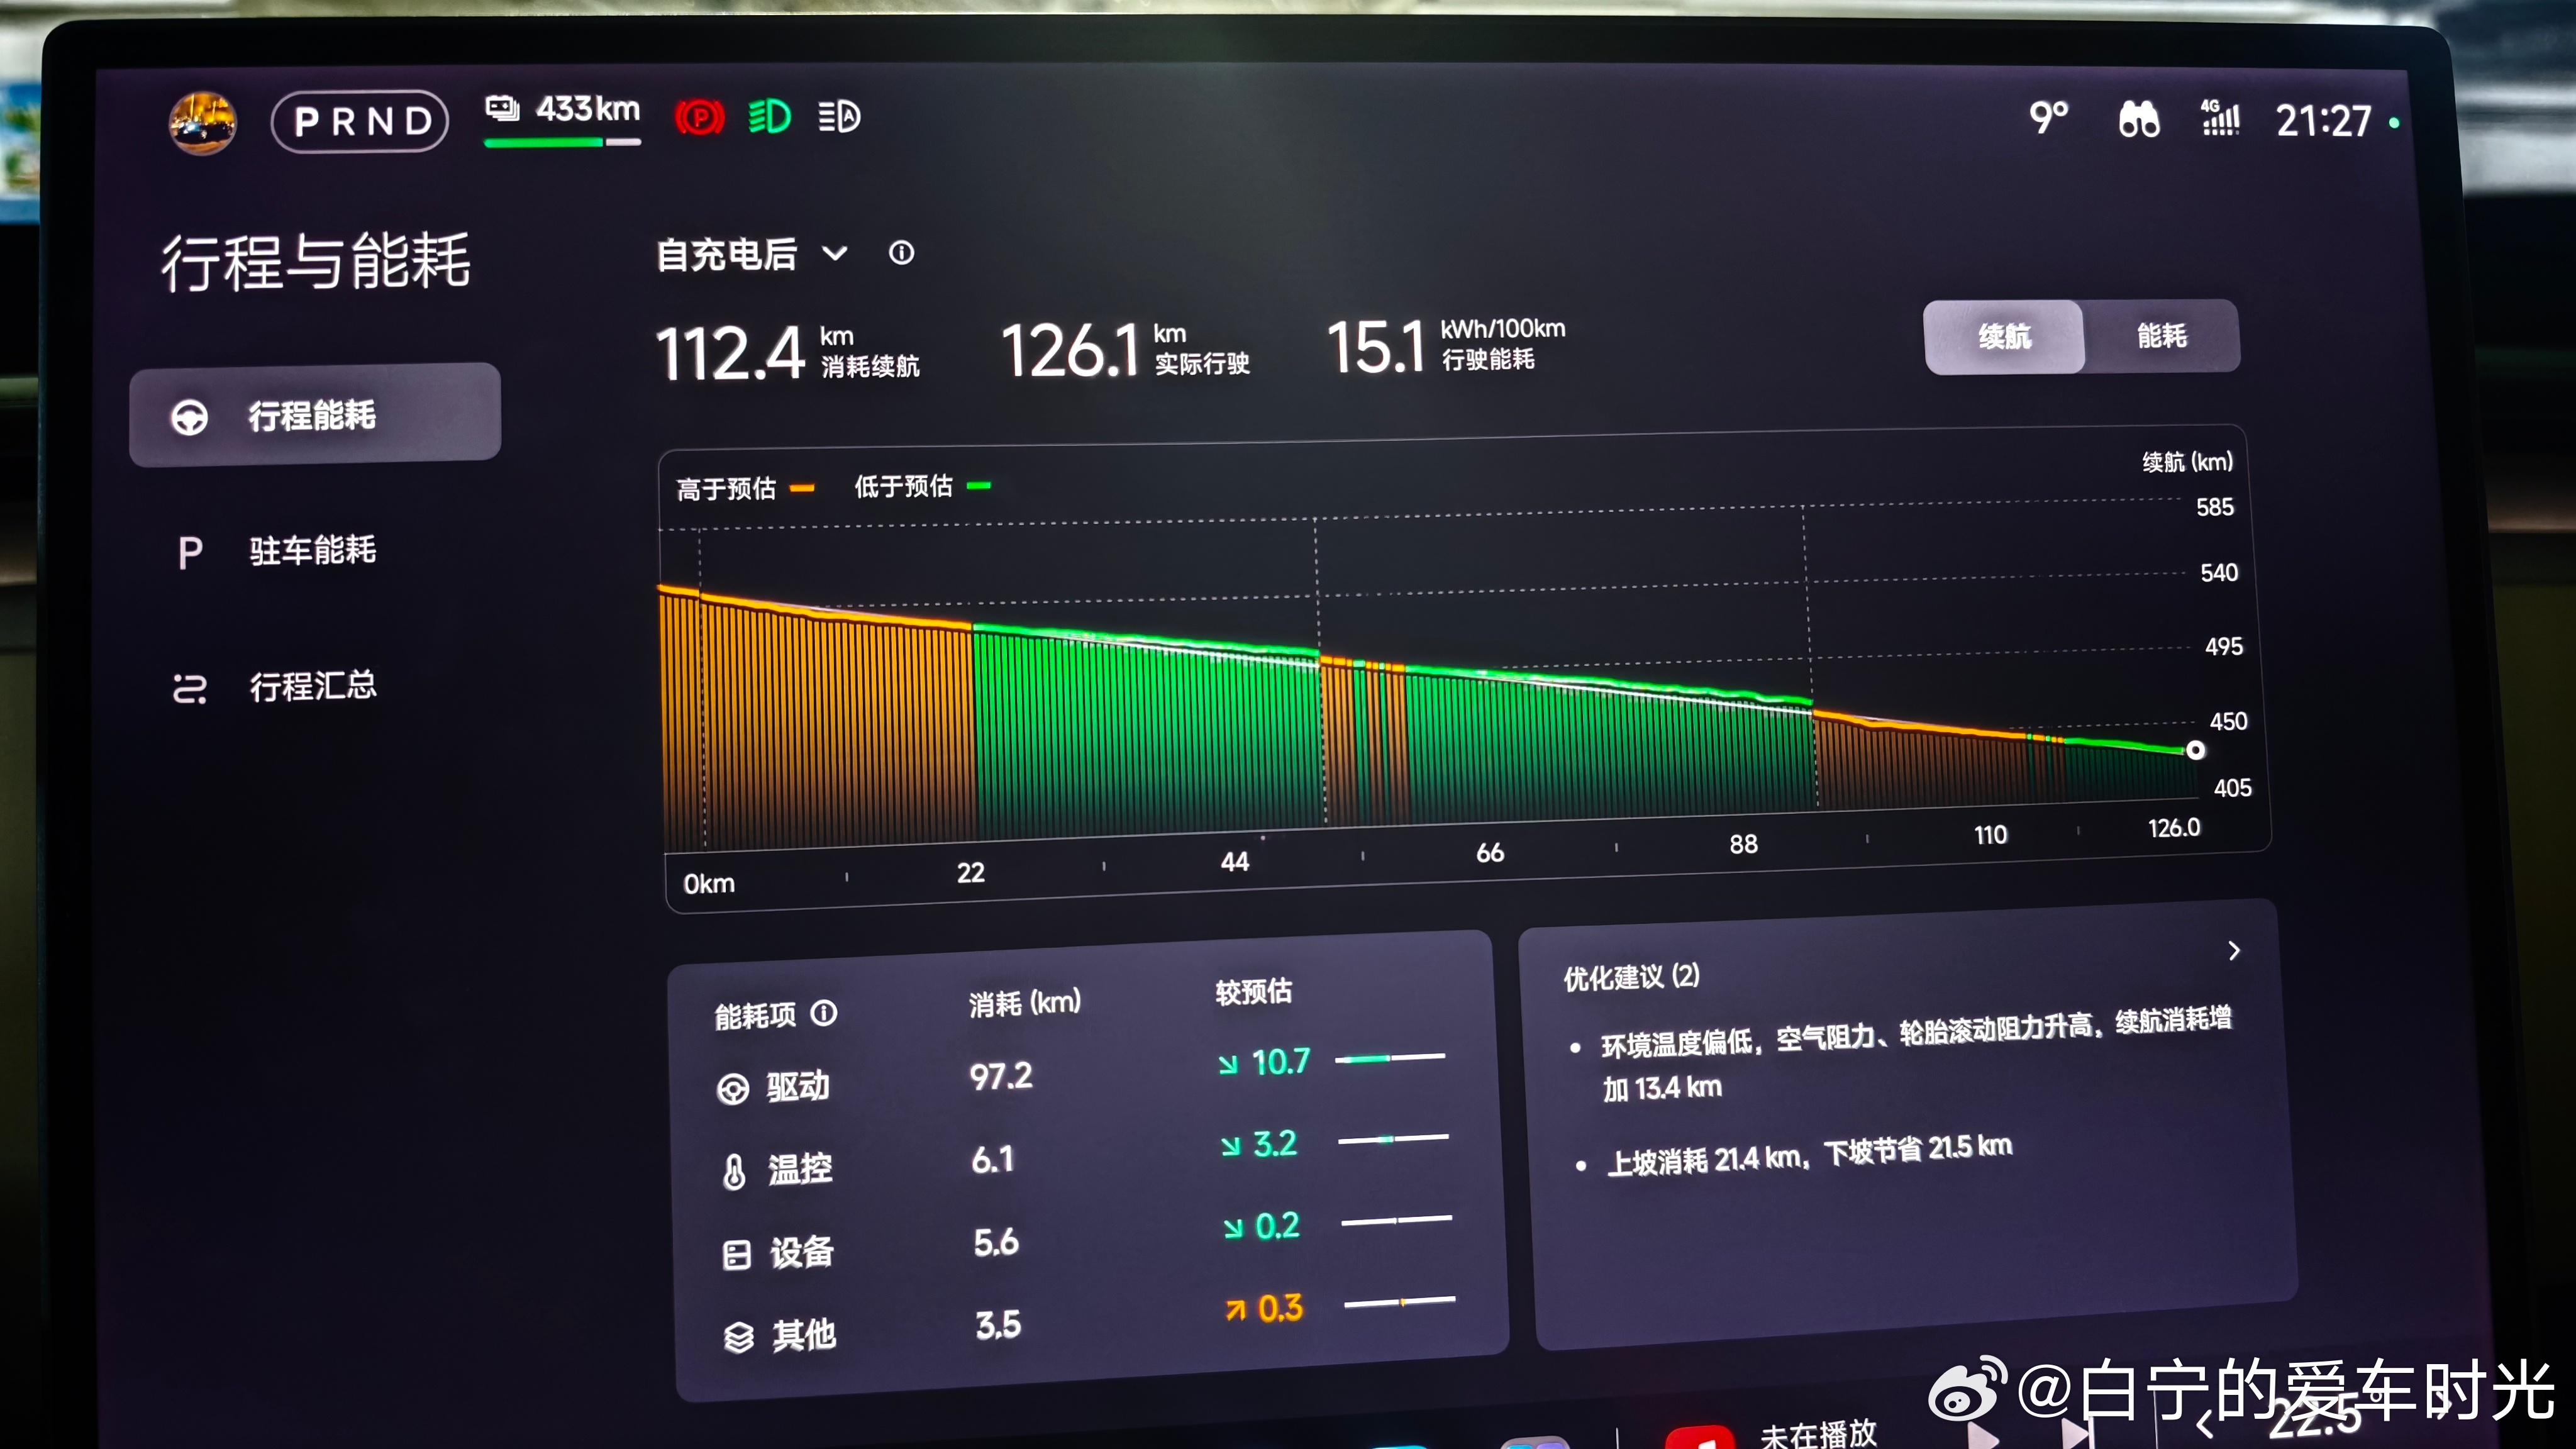This screenshot has height=1449, width=2576.
Task: Tap the green low-beam headlight icon
Action: point(769,117)
